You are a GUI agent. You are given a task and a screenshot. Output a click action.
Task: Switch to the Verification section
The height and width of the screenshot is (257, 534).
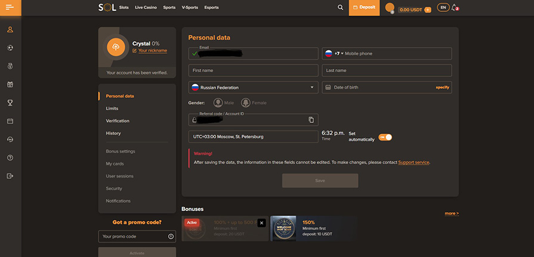click(118, 121)
